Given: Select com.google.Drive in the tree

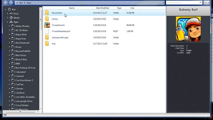Looking at the screenshot, I should click(x=24, y=101).
